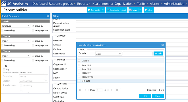Click the Close button in the dialog
Image resolution: width=188 pixels, height=102 pixels.
pyautogui.click(x=158, y=96)
